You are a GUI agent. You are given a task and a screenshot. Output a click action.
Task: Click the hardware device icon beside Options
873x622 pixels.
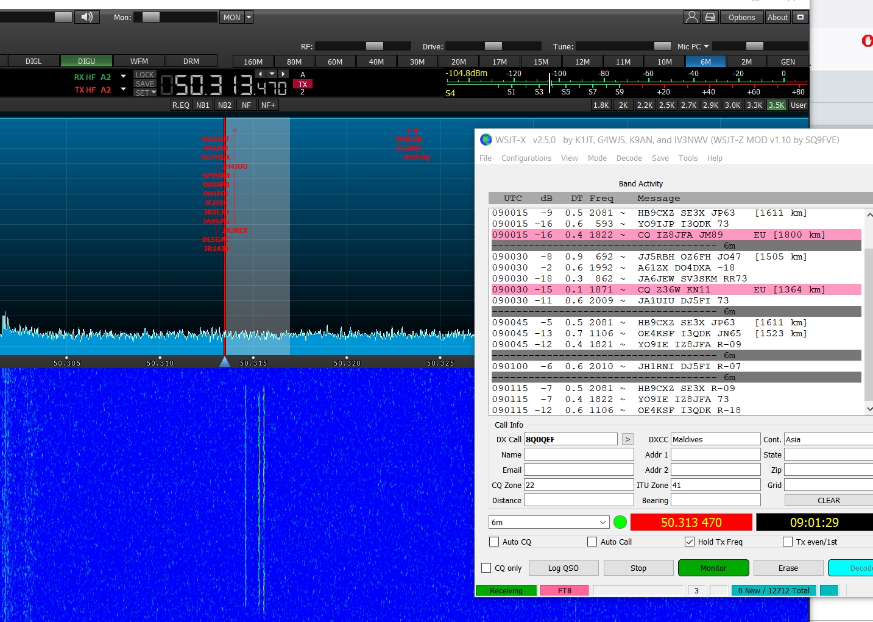coord(710,17)
